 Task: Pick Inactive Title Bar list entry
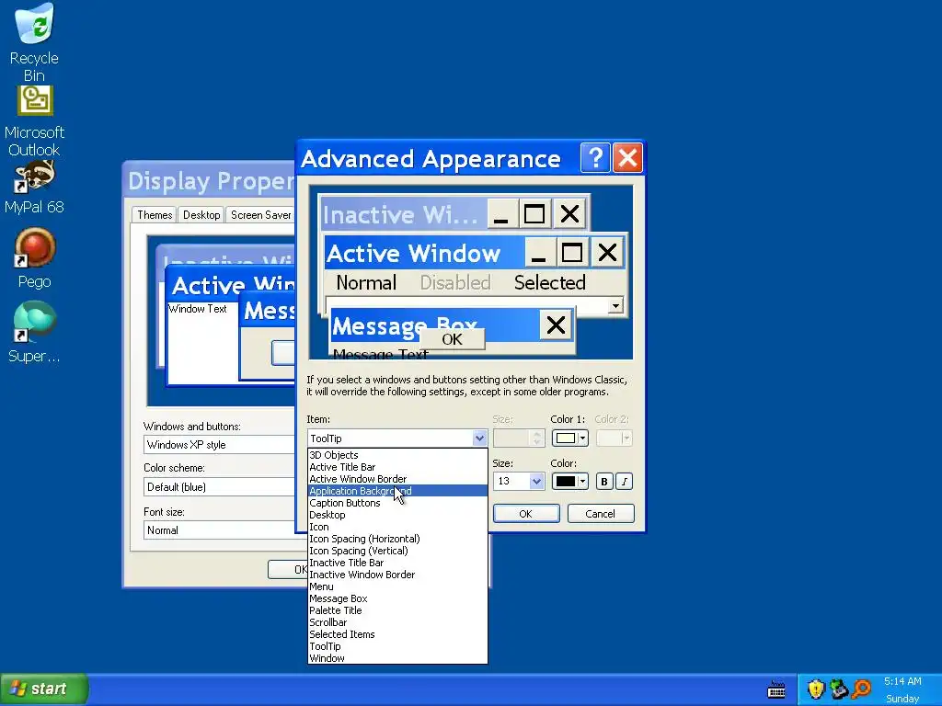pyautogui.click(x=397, y=564)
